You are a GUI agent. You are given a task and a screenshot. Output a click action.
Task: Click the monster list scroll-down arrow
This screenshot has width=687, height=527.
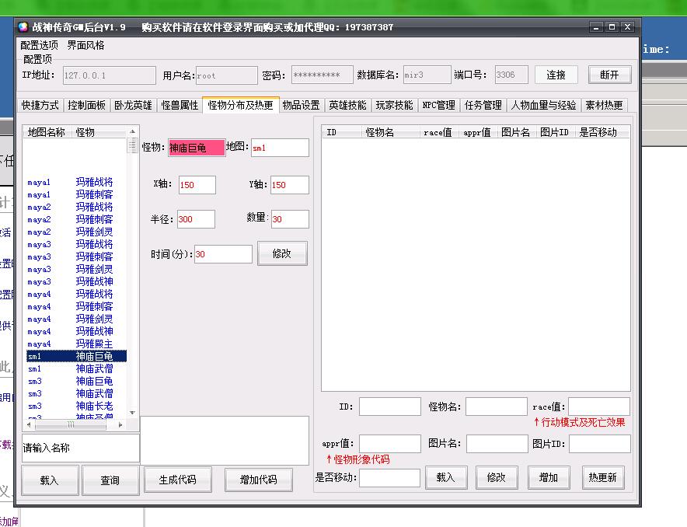(132, 413)
